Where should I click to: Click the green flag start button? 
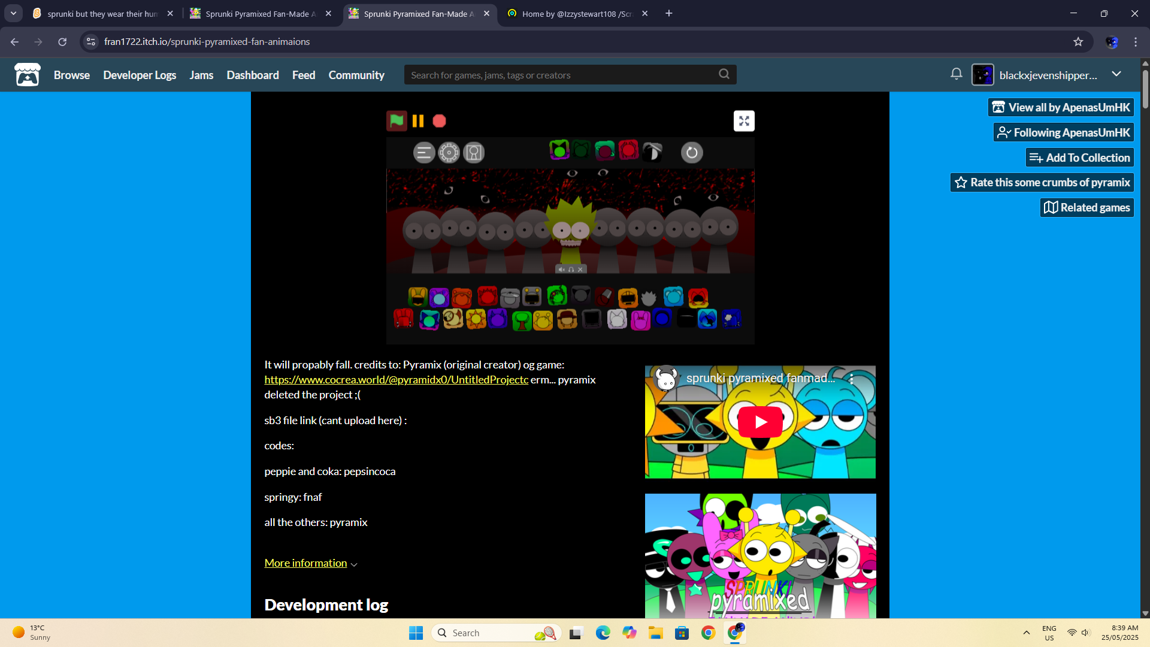point(397,121)
